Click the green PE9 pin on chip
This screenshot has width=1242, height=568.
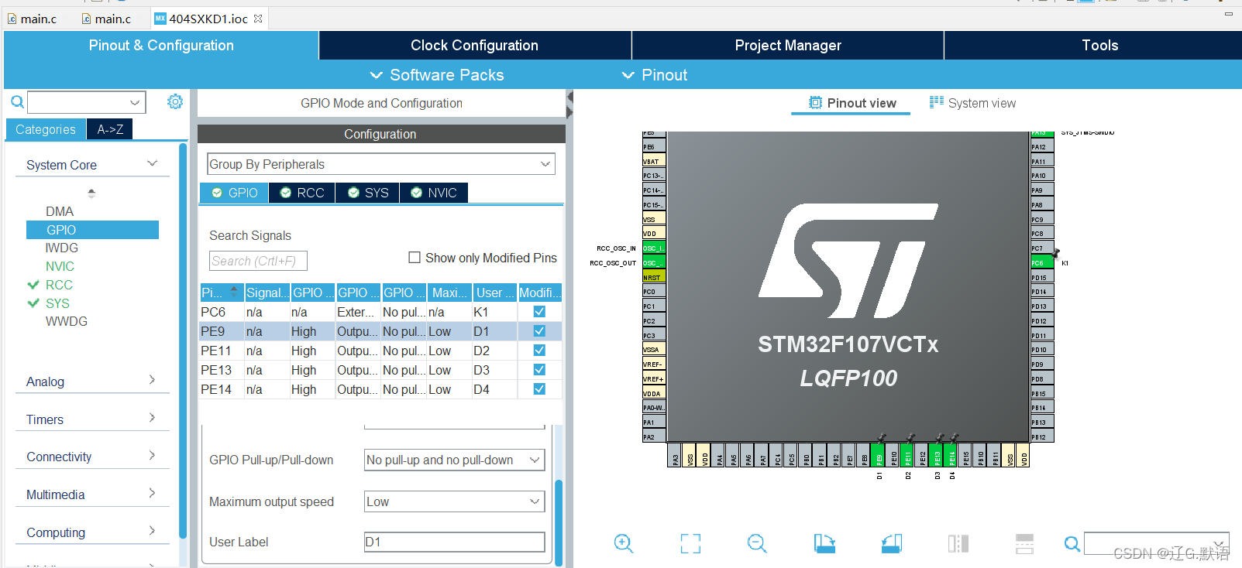coord(879,455)
